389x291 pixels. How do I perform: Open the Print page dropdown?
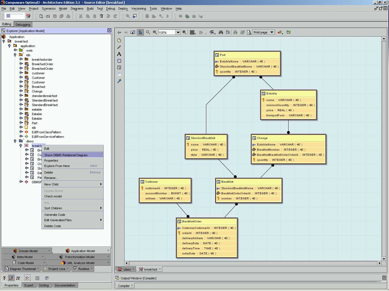coord(264,32)
